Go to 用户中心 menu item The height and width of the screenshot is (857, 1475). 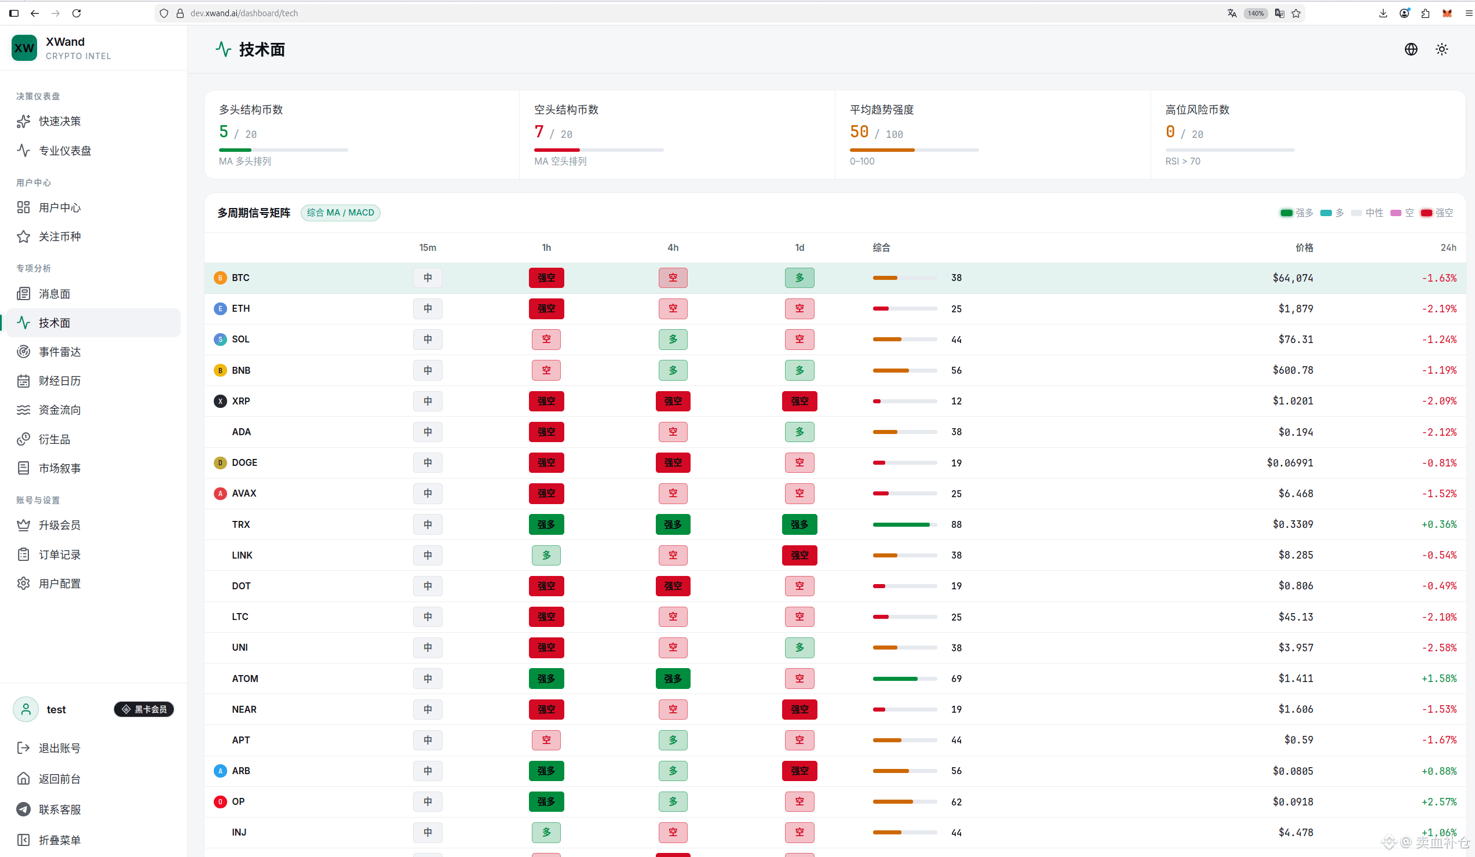click(x=94, y=207)
